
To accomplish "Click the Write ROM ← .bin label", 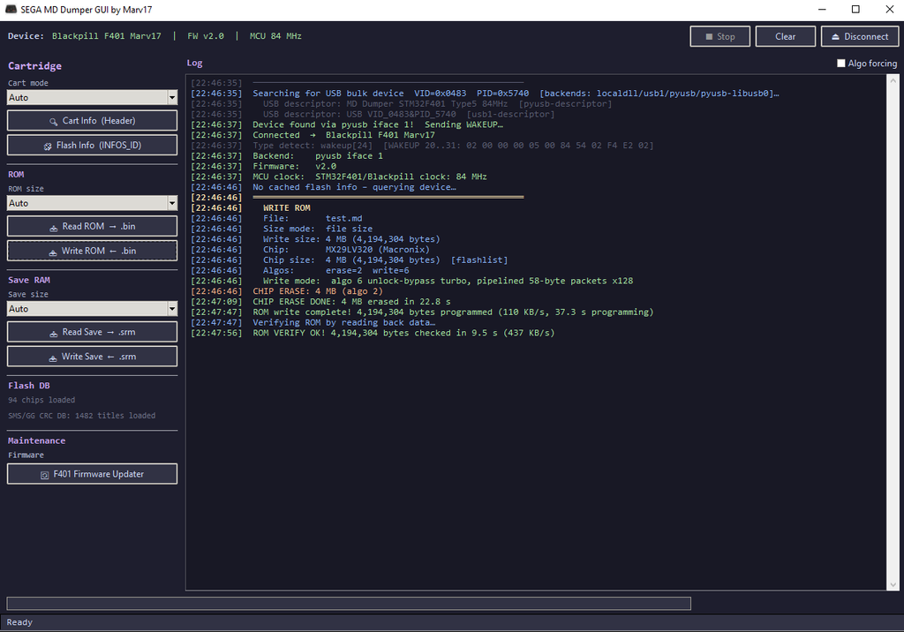I will (x=99, y=251).
